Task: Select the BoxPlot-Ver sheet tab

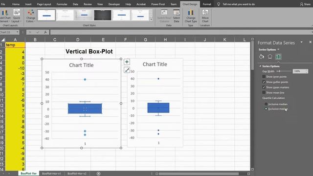Action: coord(28,174)
